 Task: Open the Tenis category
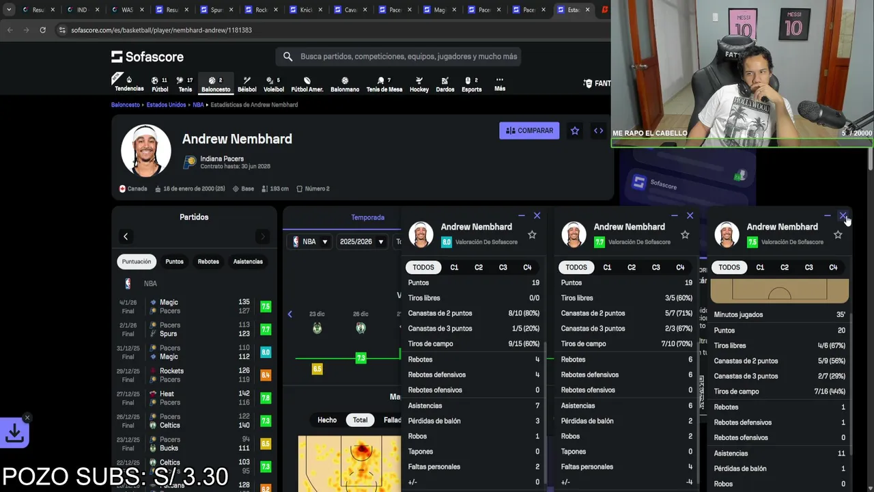point(185,84)
